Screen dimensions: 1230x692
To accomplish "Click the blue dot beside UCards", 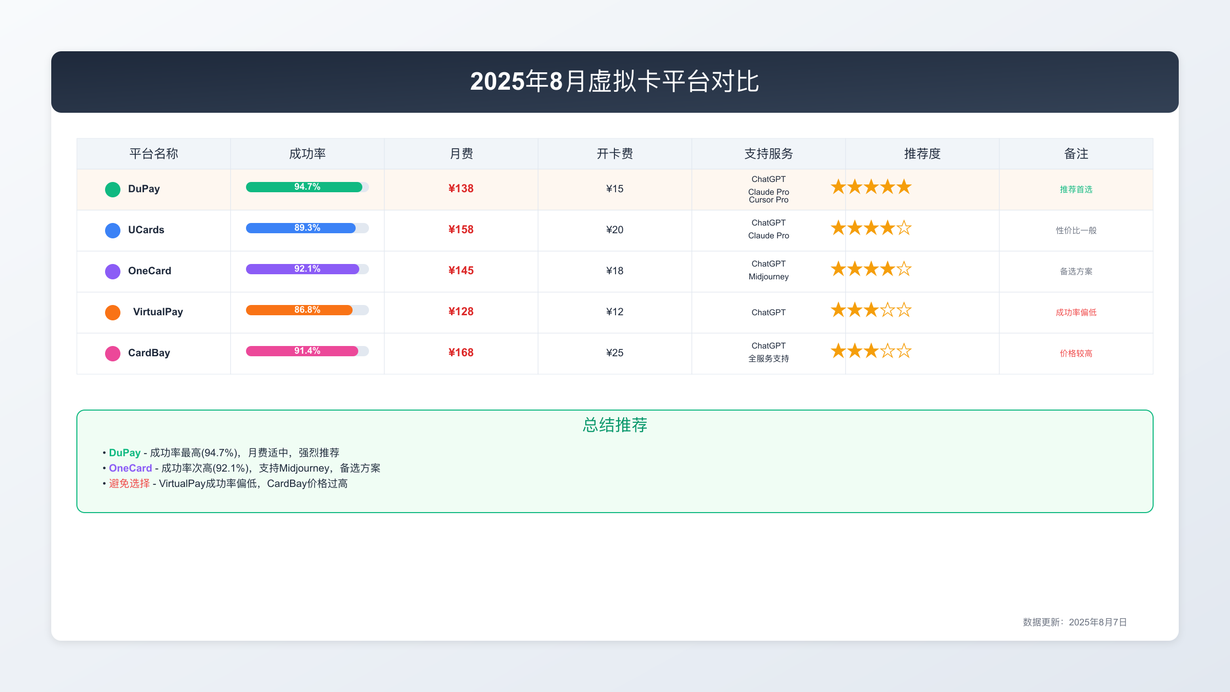I will click(113, 231).
